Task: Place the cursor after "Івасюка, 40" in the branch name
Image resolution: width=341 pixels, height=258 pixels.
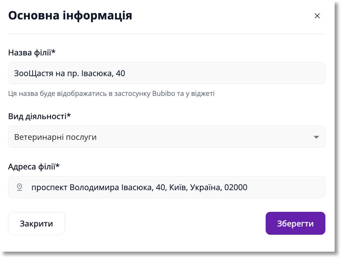Action: 125,73
